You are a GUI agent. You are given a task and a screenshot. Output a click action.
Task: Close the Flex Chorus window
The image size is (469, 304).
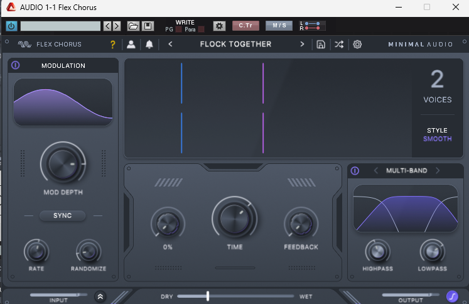[456, 7]
